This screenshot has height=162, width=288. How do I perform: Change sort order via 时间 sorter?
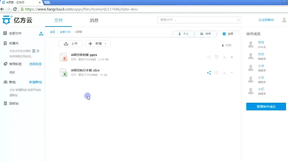pyautogui.click(x=226, y=45)
